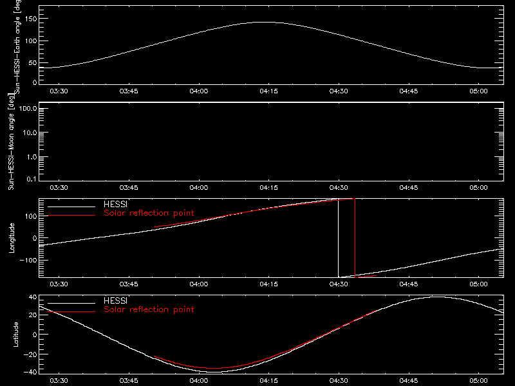The image size is (515, 386).
Task: Click 10.0 tick on Moon angle plot
Action: (30, 133)
